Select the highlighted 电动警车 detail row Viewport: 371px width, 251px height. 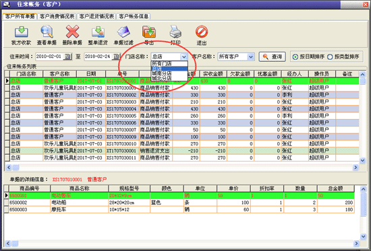pos(179,196)
